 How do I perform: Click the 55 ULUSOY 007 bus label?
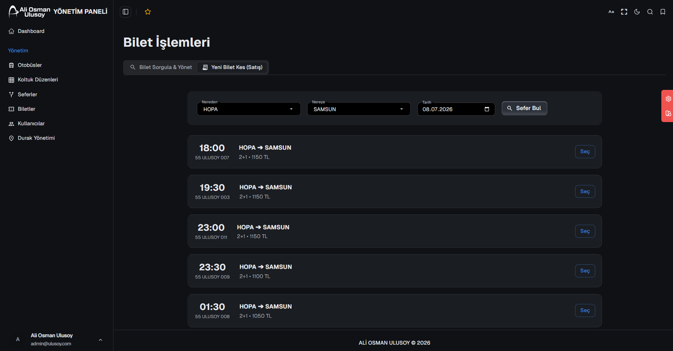212,158
